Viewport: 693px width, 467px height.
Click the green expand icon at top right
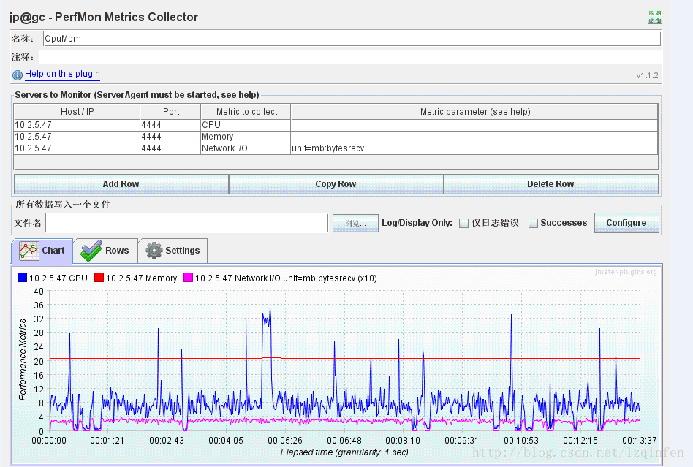pos(654,17)
